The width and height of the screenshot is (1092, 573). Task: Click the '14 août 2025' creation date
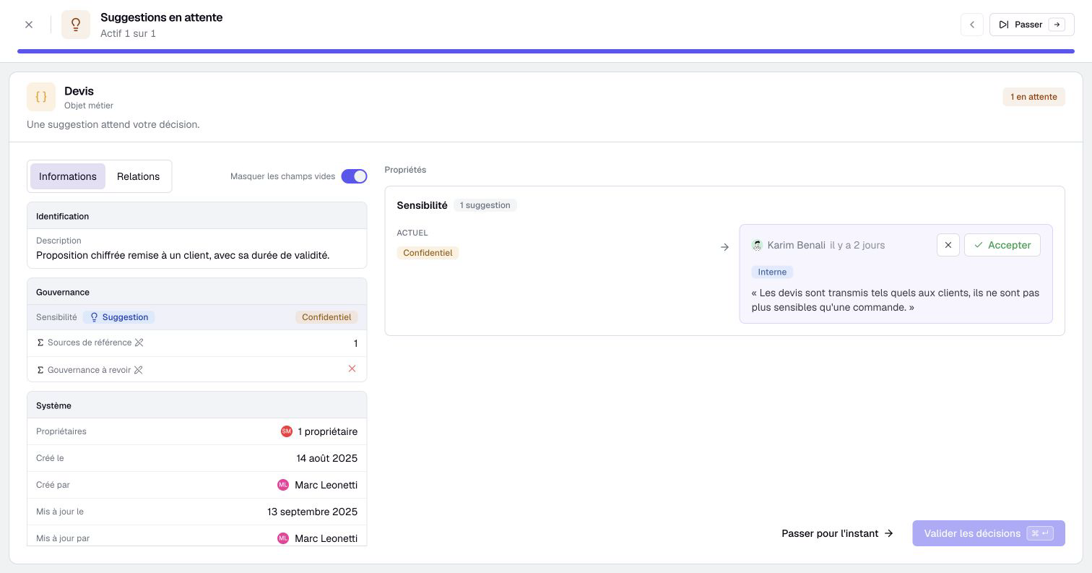pos(326,458)
